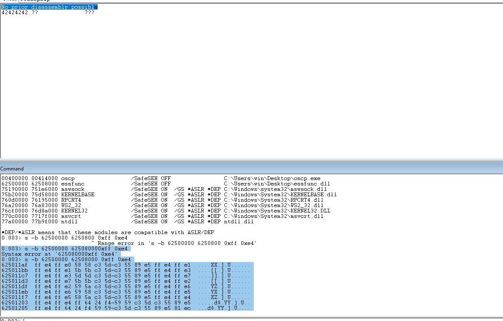The width and height of the screenshot is (503, 321).
Task: Click search result address 625011bb
Action: pos(15,270)
